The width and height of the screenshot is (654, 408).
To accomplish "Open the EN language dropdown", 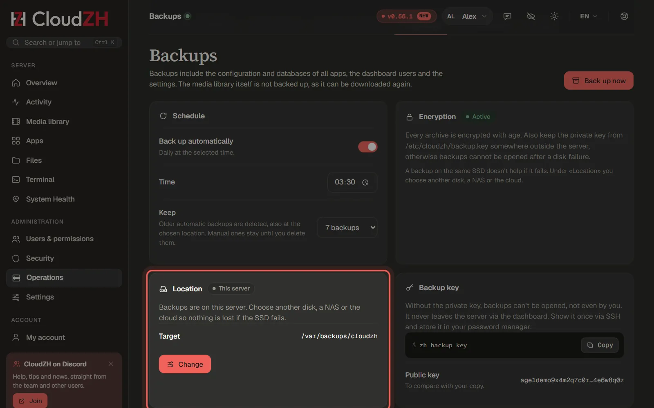I will pos(589,16).
